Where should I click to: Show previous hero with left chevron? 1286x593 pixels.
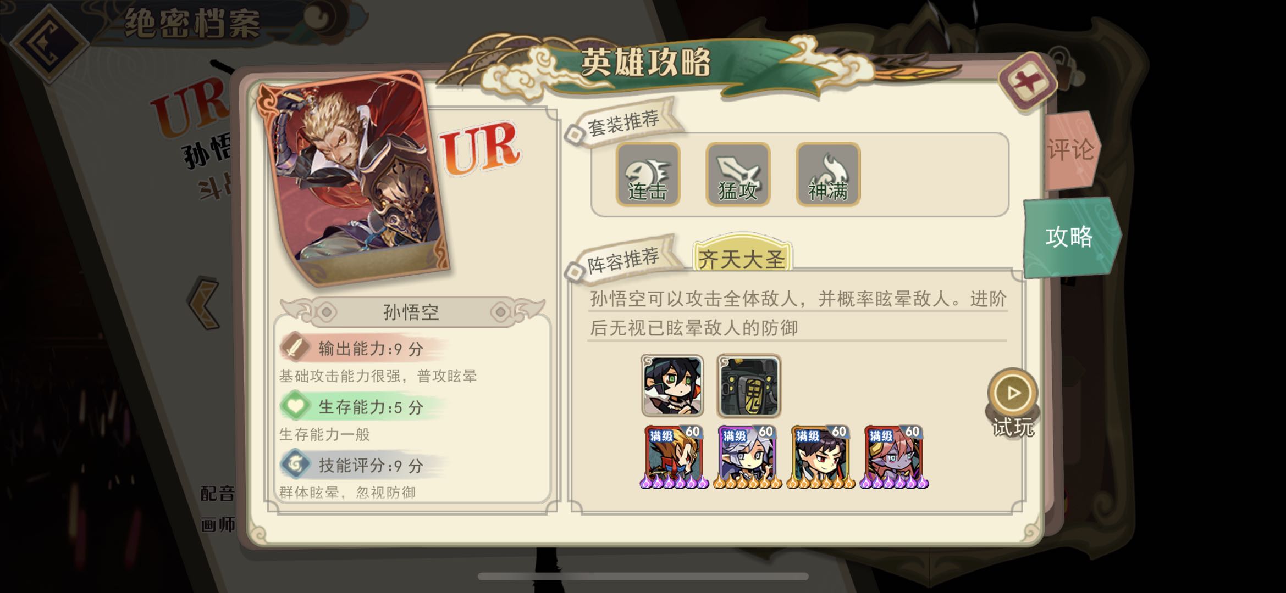204,304
